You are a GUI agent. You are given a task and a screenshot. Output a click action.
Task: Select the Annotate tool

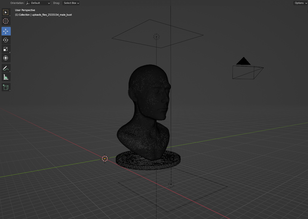[6, 68]
